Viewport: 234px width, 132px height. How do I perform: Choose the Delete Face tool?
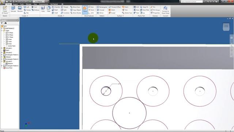pos(127,13)
